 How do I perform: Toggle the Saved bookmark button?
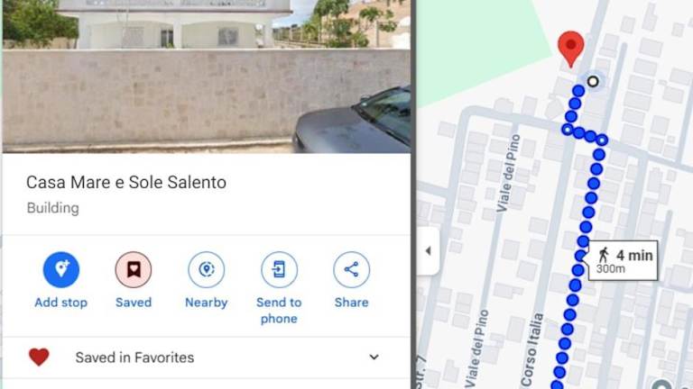134,269
